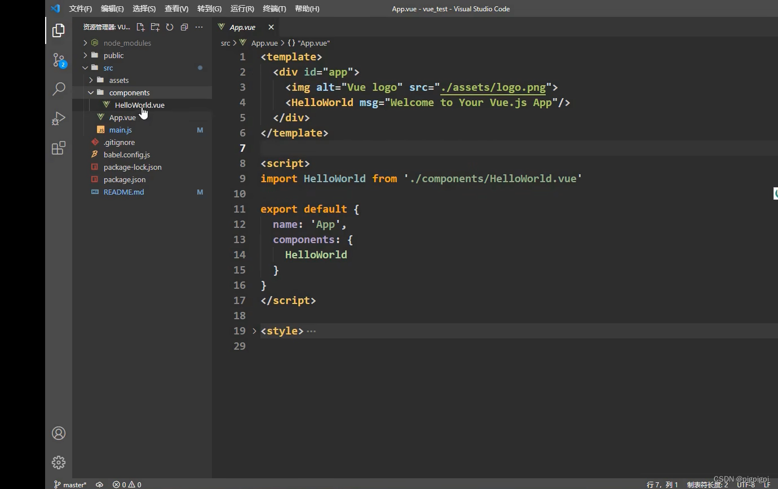Open the .gitignore file
This screenshot has width=778, height=489.
119,142
